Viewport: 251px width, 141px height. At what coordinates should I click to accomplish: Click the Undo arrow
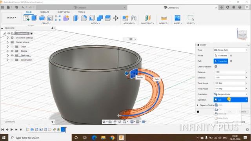pos(23,7)
